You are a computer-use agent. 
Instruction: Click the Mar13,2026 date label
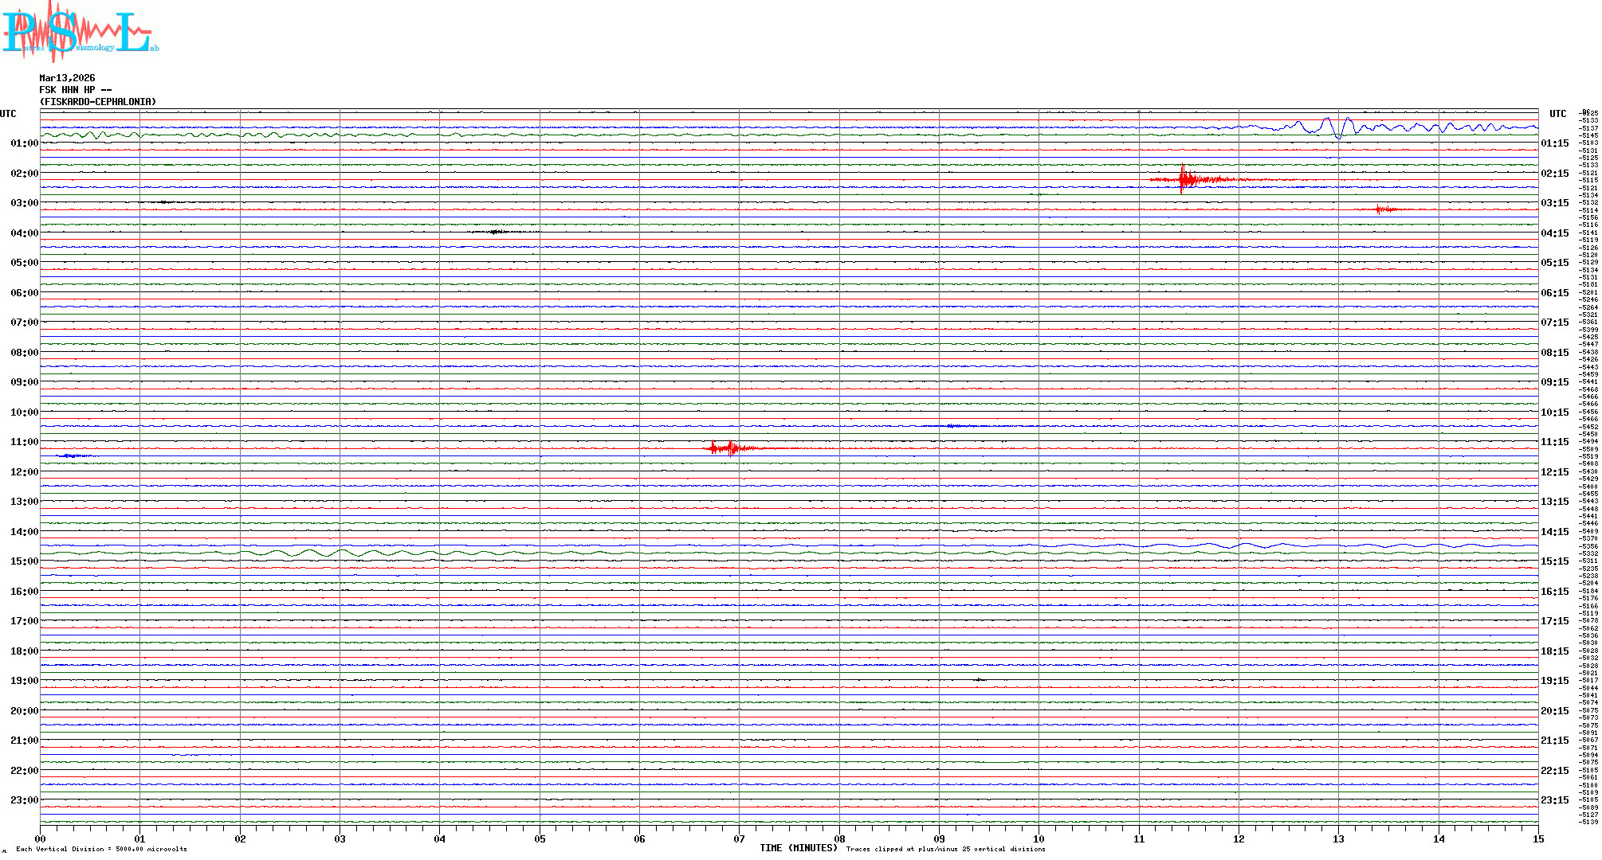click(67, 78)
